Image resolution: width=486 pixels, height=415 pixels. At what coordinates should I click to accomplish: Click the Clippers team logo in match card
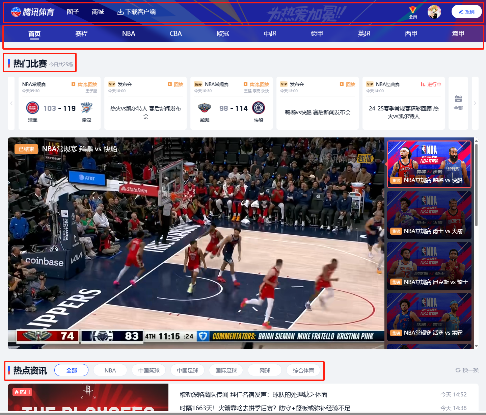pyautogui.click(x=259, y=108)
